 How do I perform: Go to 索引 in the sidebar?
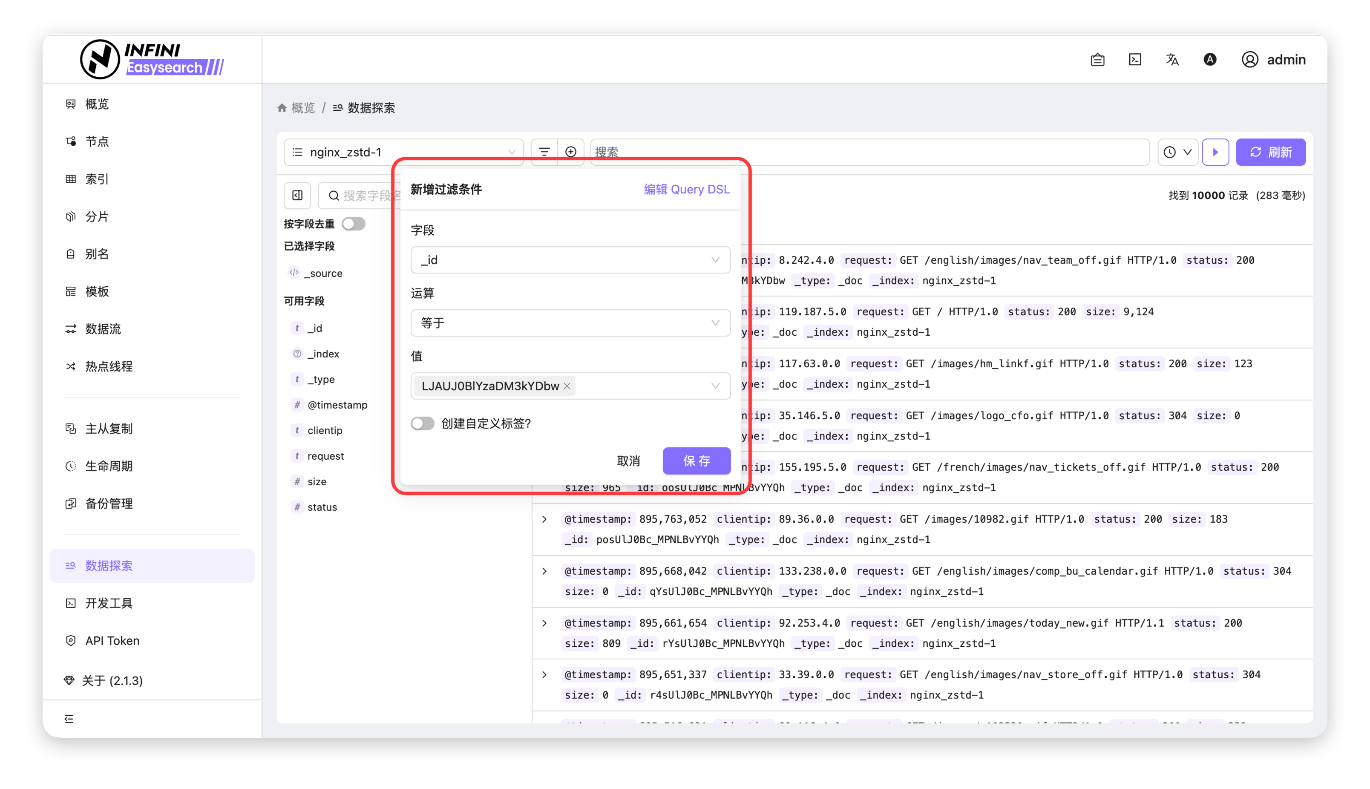[x=97, y=179]
